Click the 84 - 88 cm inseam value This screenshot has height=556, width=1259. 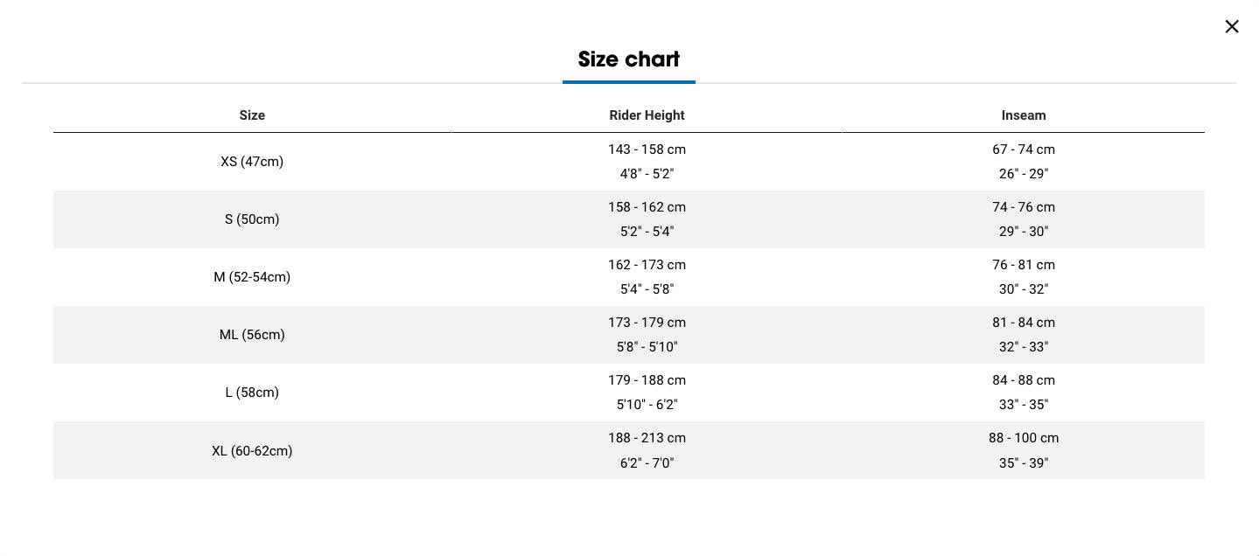(1024, 380)
